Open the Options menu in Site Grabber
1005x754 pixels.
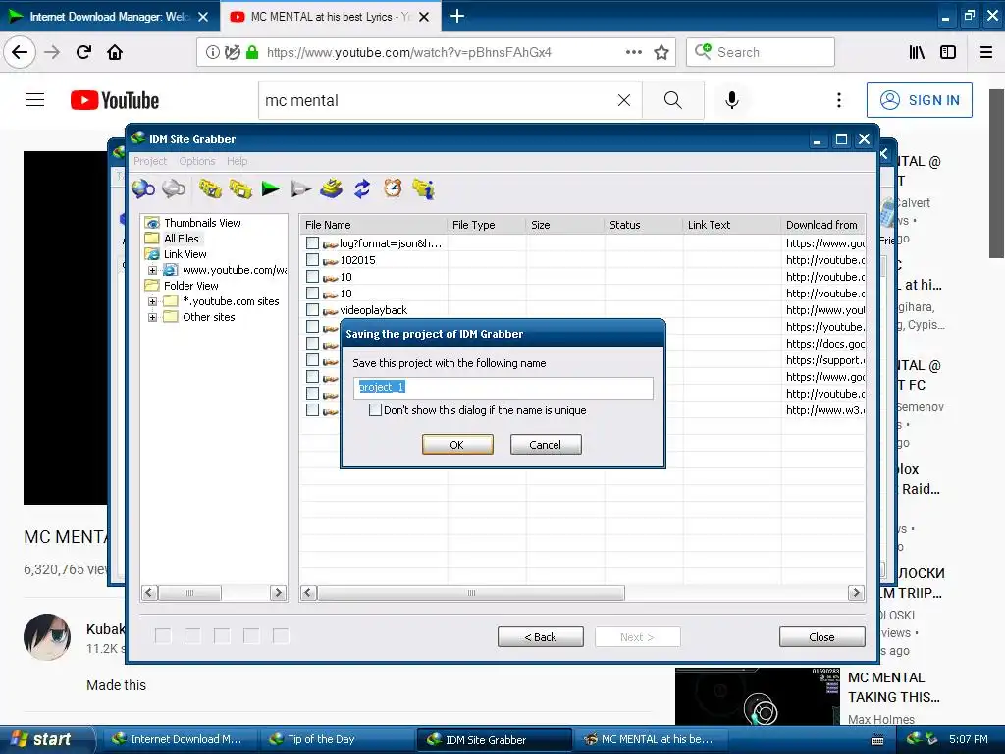coord(196,161)
